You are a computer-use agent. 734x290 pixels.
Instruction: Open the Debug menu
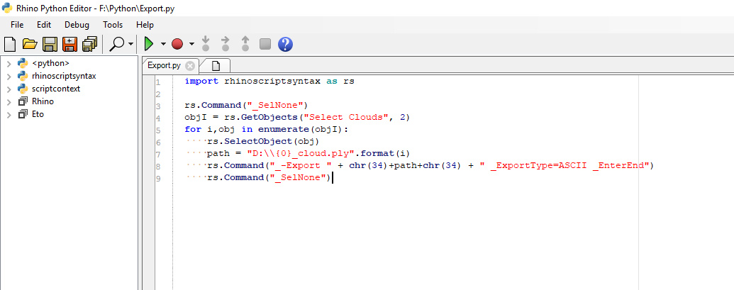click(77, 25)
